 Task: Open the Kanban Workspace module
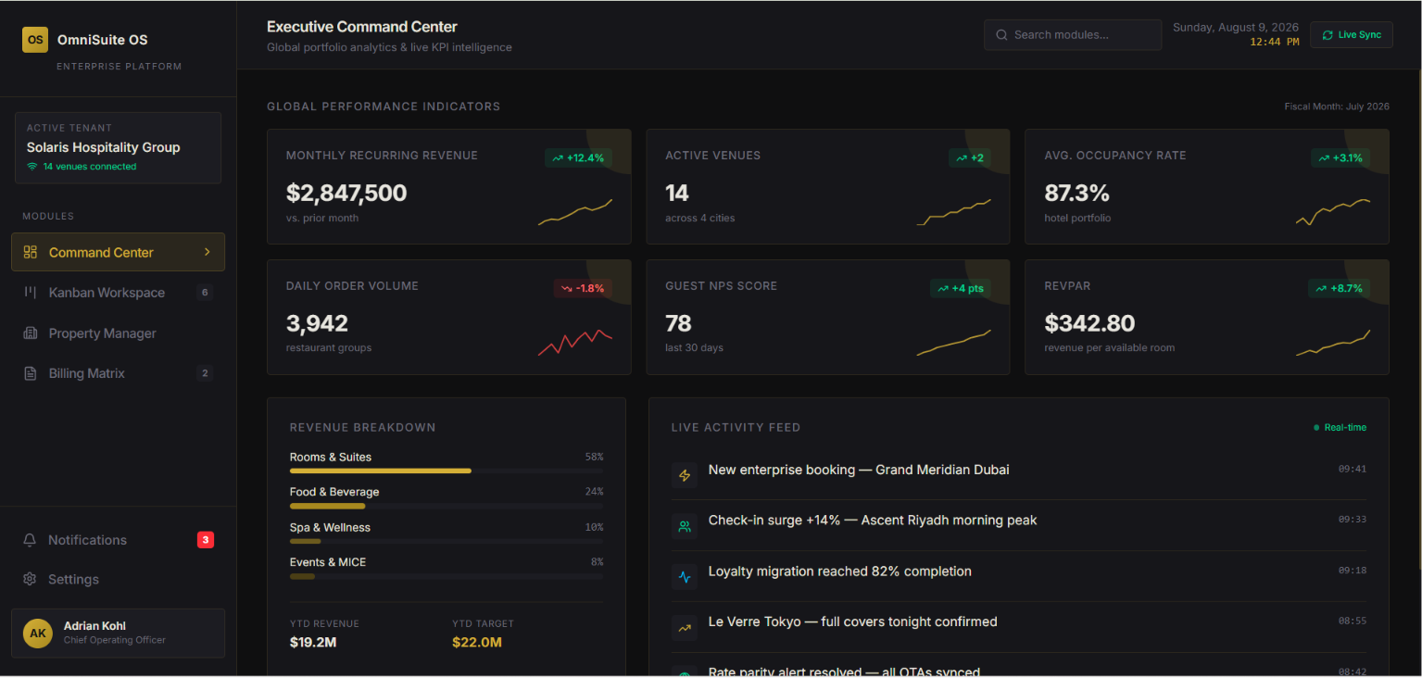[118, 293]
